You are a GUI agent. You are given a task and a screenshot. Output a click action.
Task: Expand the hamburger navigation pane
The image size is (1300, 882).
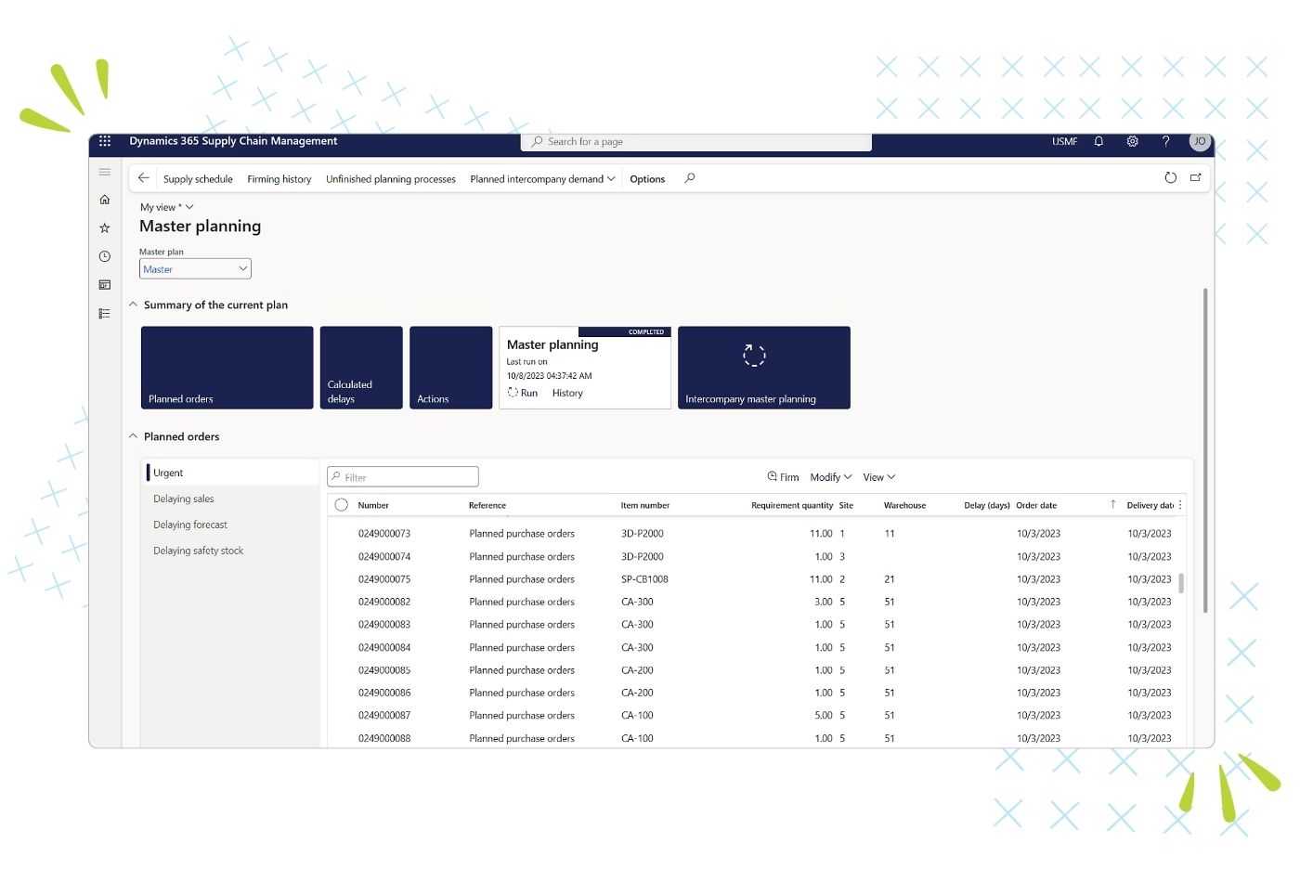(x=105, y=172)
